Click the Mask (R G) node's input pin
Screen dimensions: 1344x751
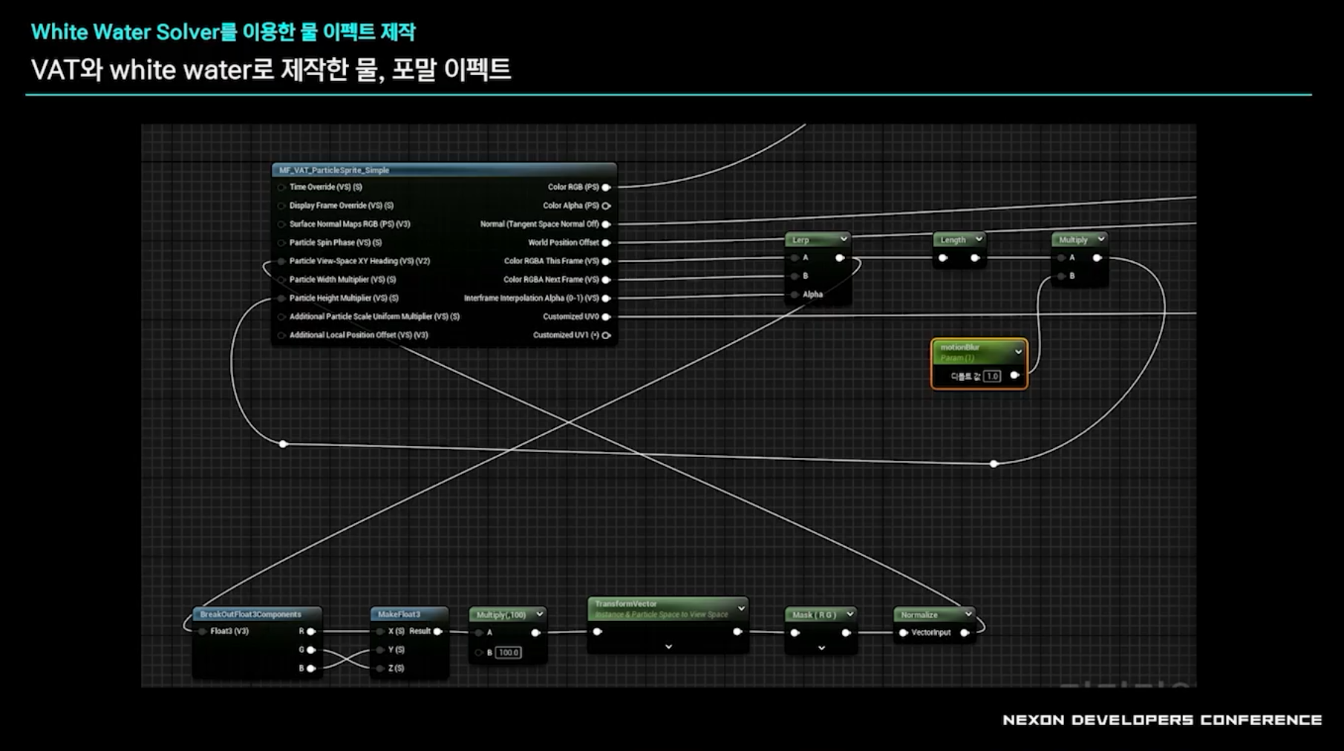pos(795,633)
